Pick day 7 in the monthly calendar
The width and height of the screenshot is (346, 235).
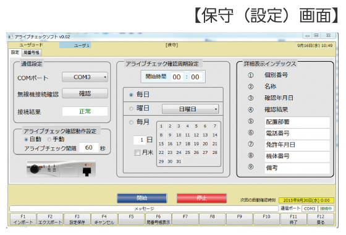click(x=215, y=126)
